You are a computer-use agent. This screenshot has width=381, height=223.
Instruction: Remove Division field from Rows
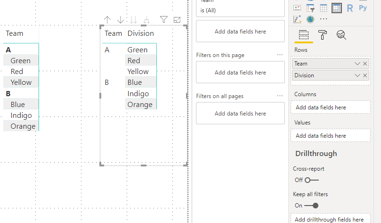click(365, 75)
